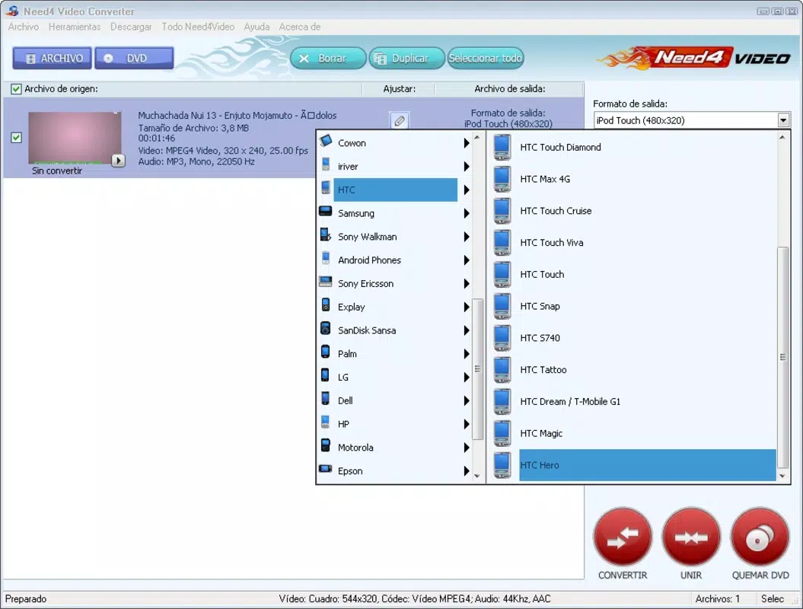803x609 pixels.
Task: Expand the Sony Ericsson submenu arrow
Action: [467, 283]
